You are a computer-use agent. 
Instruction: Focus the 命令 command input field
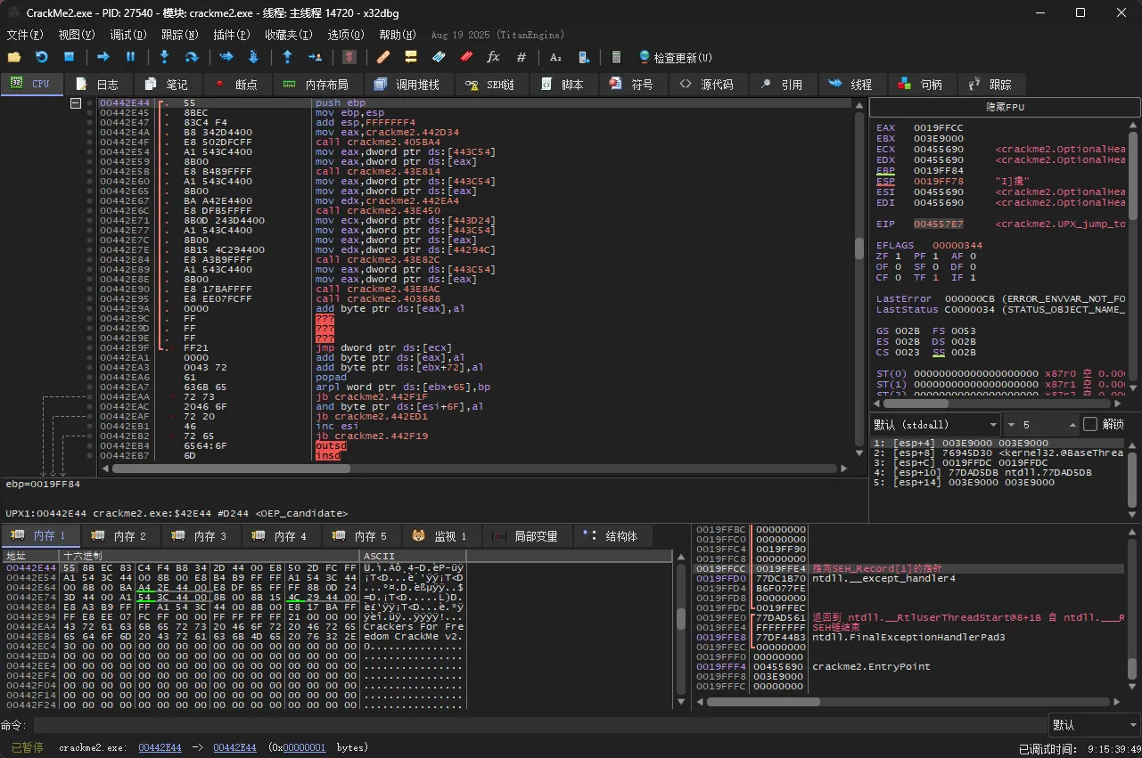[x=539, y=725]
